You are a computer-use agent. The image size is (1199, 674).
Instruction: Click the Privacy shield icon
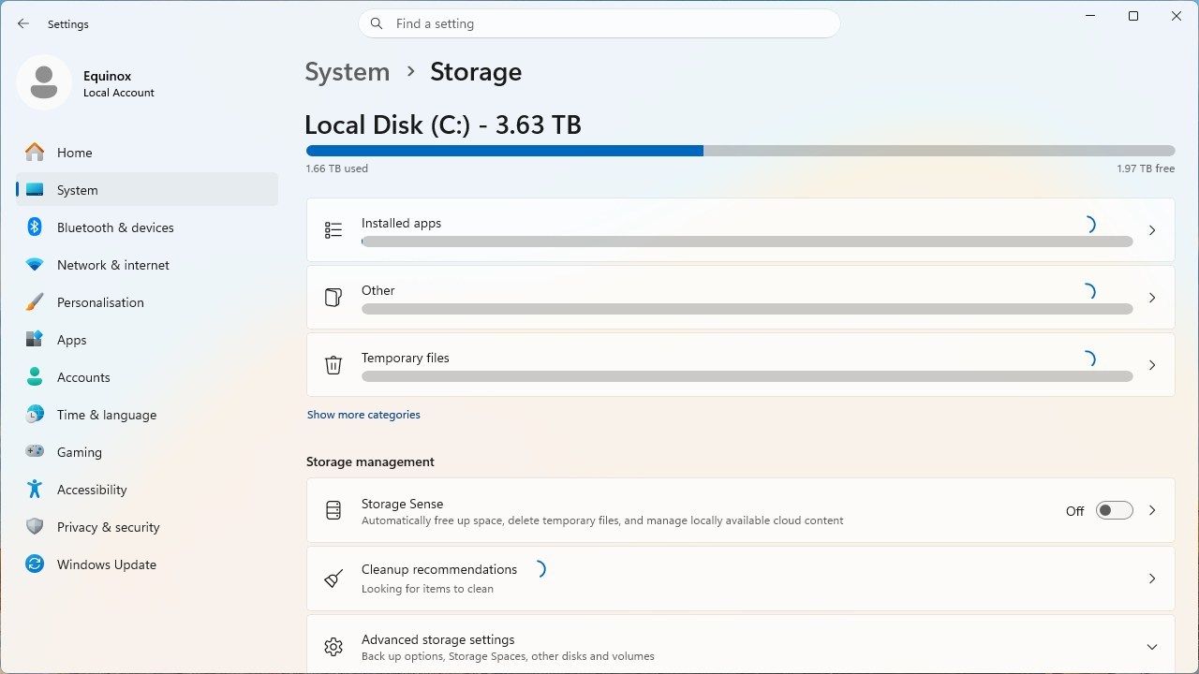[35, 527]
